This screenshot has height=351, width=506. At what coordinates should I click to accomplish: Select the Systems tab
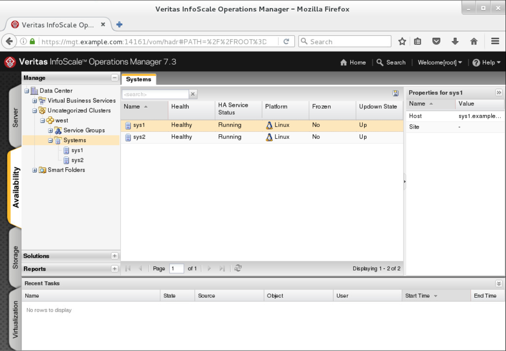point(139,79)
